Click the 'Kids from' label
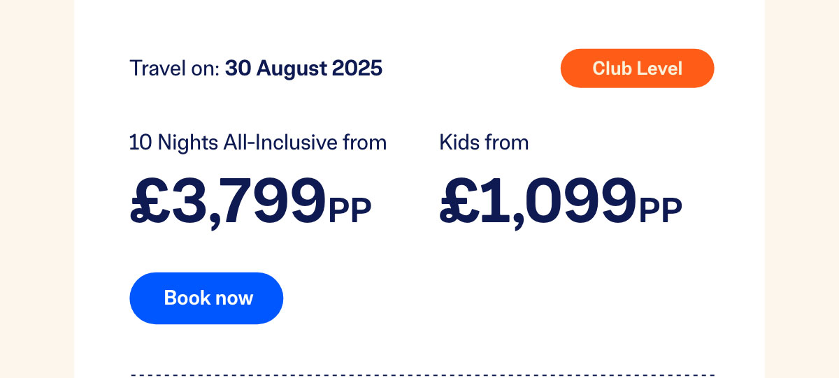The width and height of the screenshot is (839, 378). click(x=484, y=143)
